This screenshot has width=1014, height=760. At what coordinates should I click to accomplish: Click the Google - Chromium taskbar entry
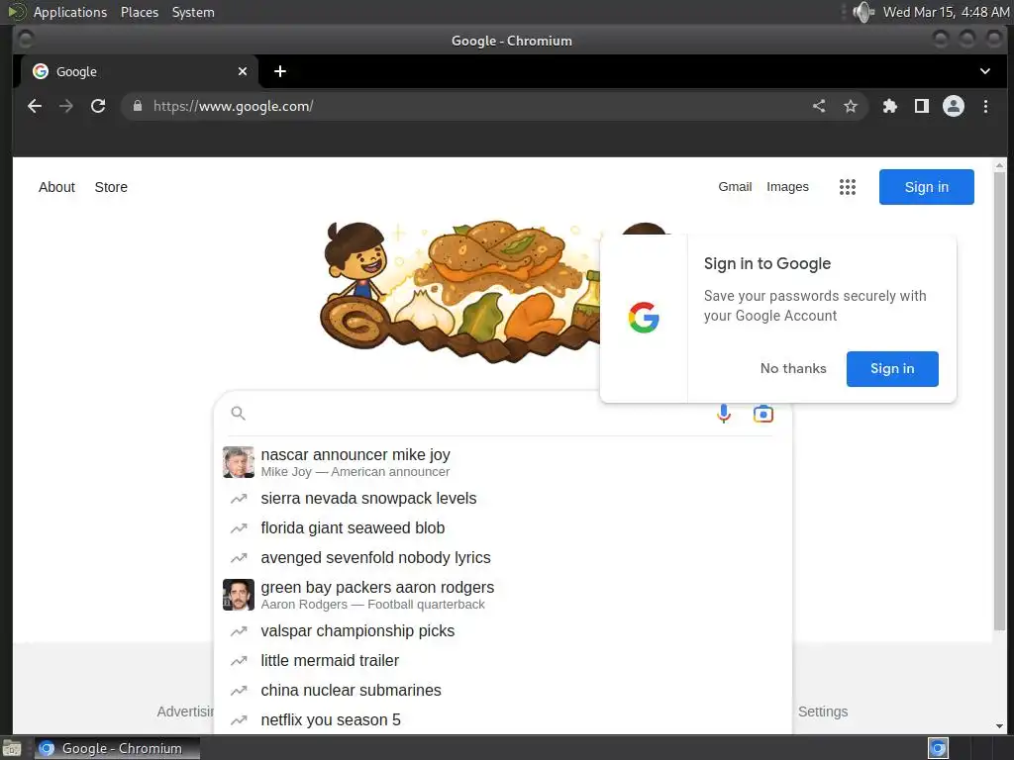coord(117,748)
